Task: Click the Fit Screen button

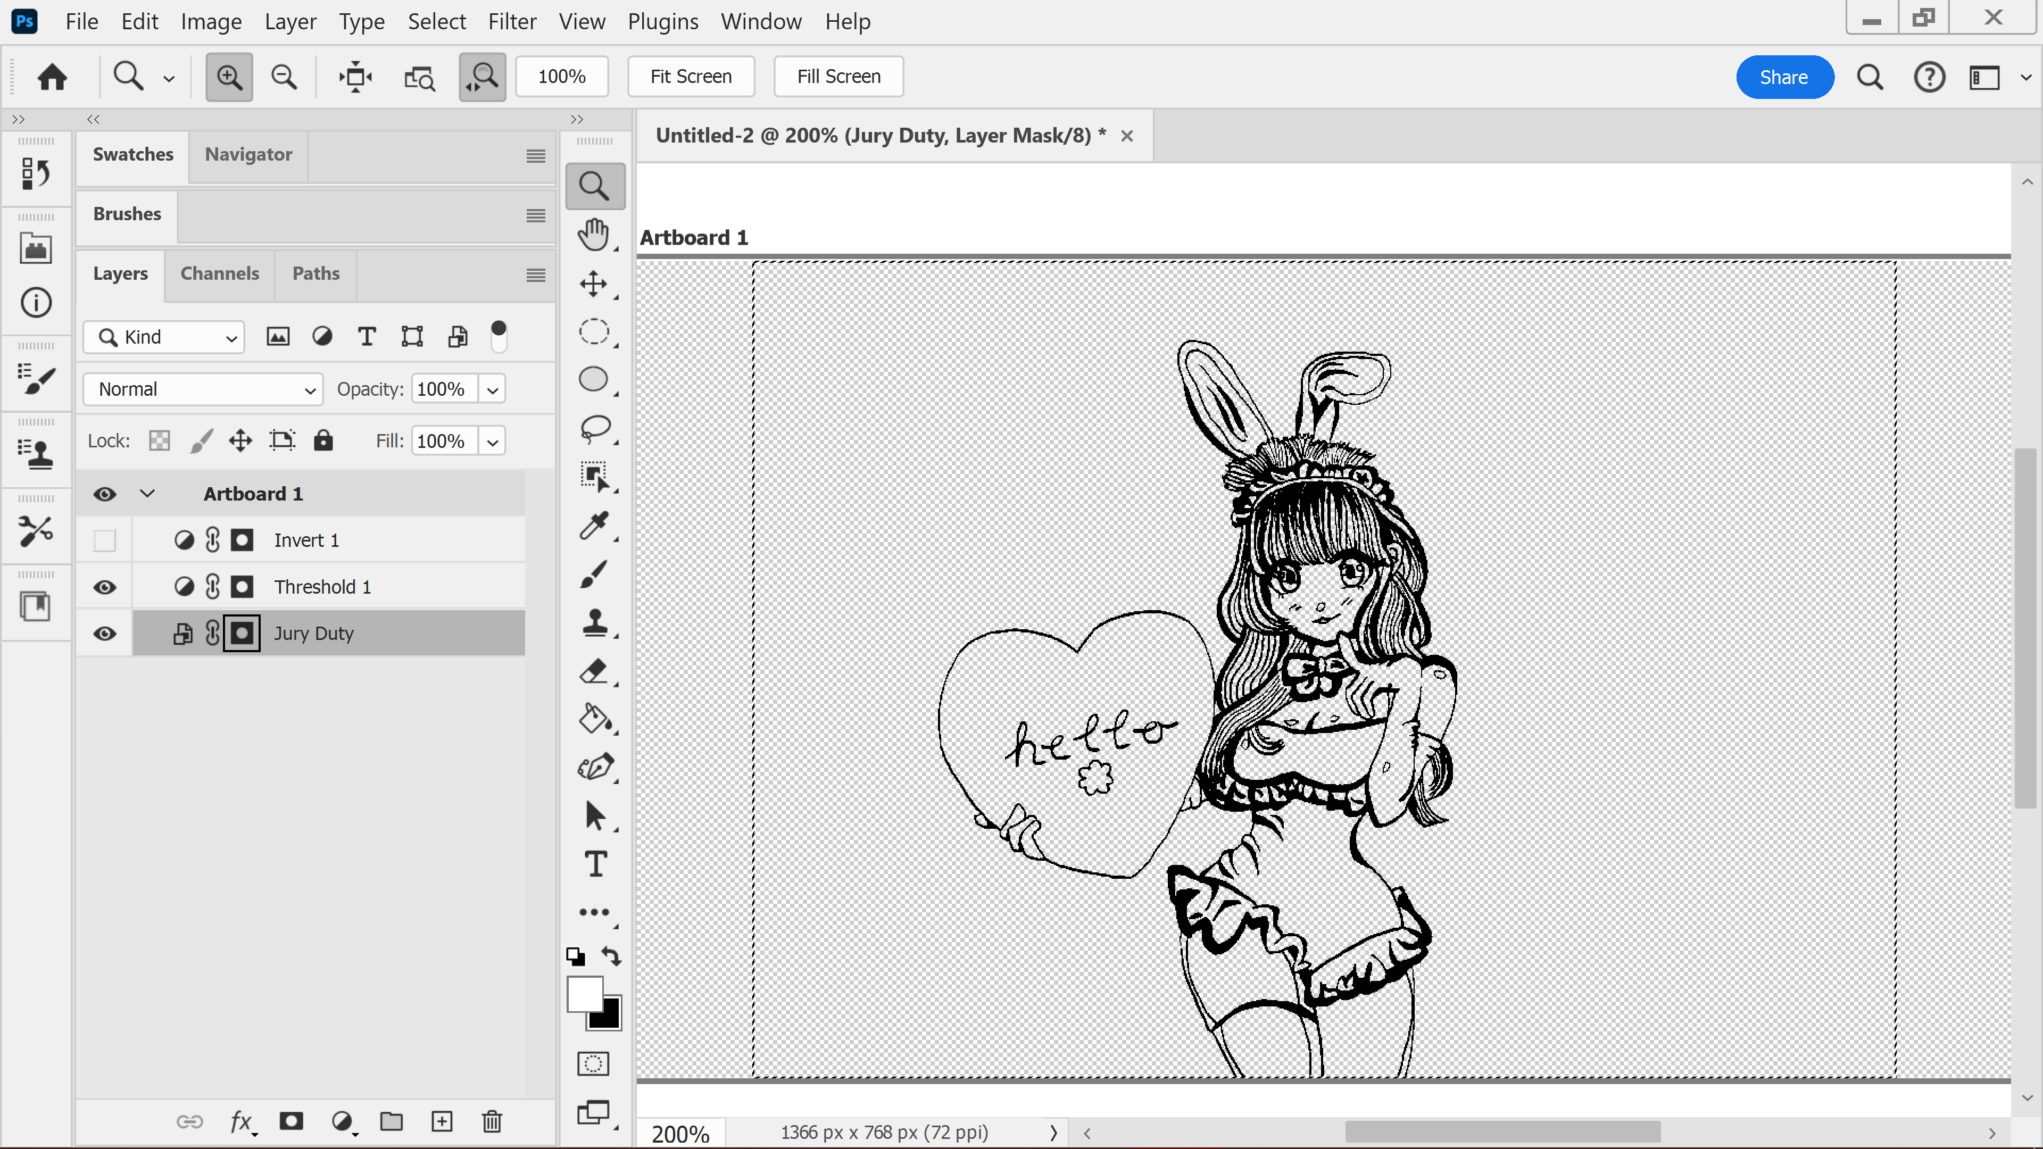Action: pyautogui.click(x=690, y=77)
